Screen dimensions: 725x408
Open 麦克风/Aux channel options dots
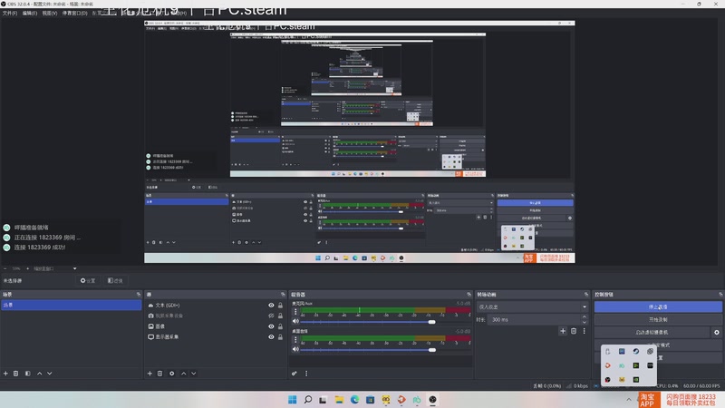pos(295,312)
